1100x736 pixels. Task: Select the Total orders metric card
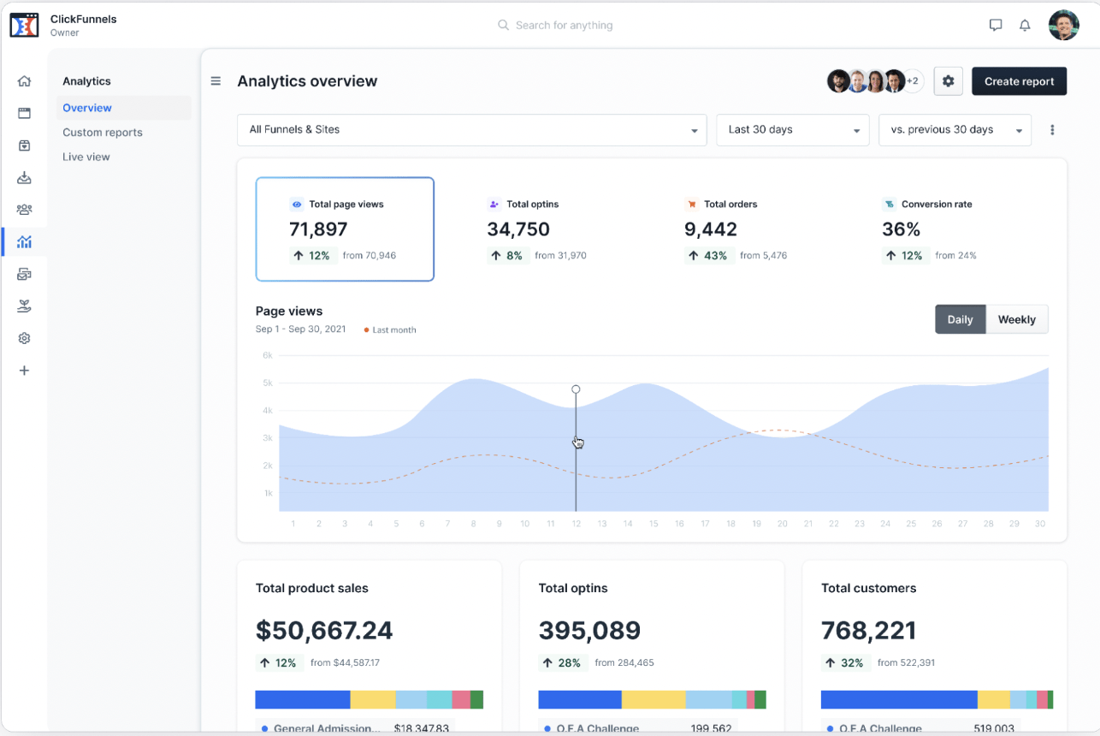[740, 229]
